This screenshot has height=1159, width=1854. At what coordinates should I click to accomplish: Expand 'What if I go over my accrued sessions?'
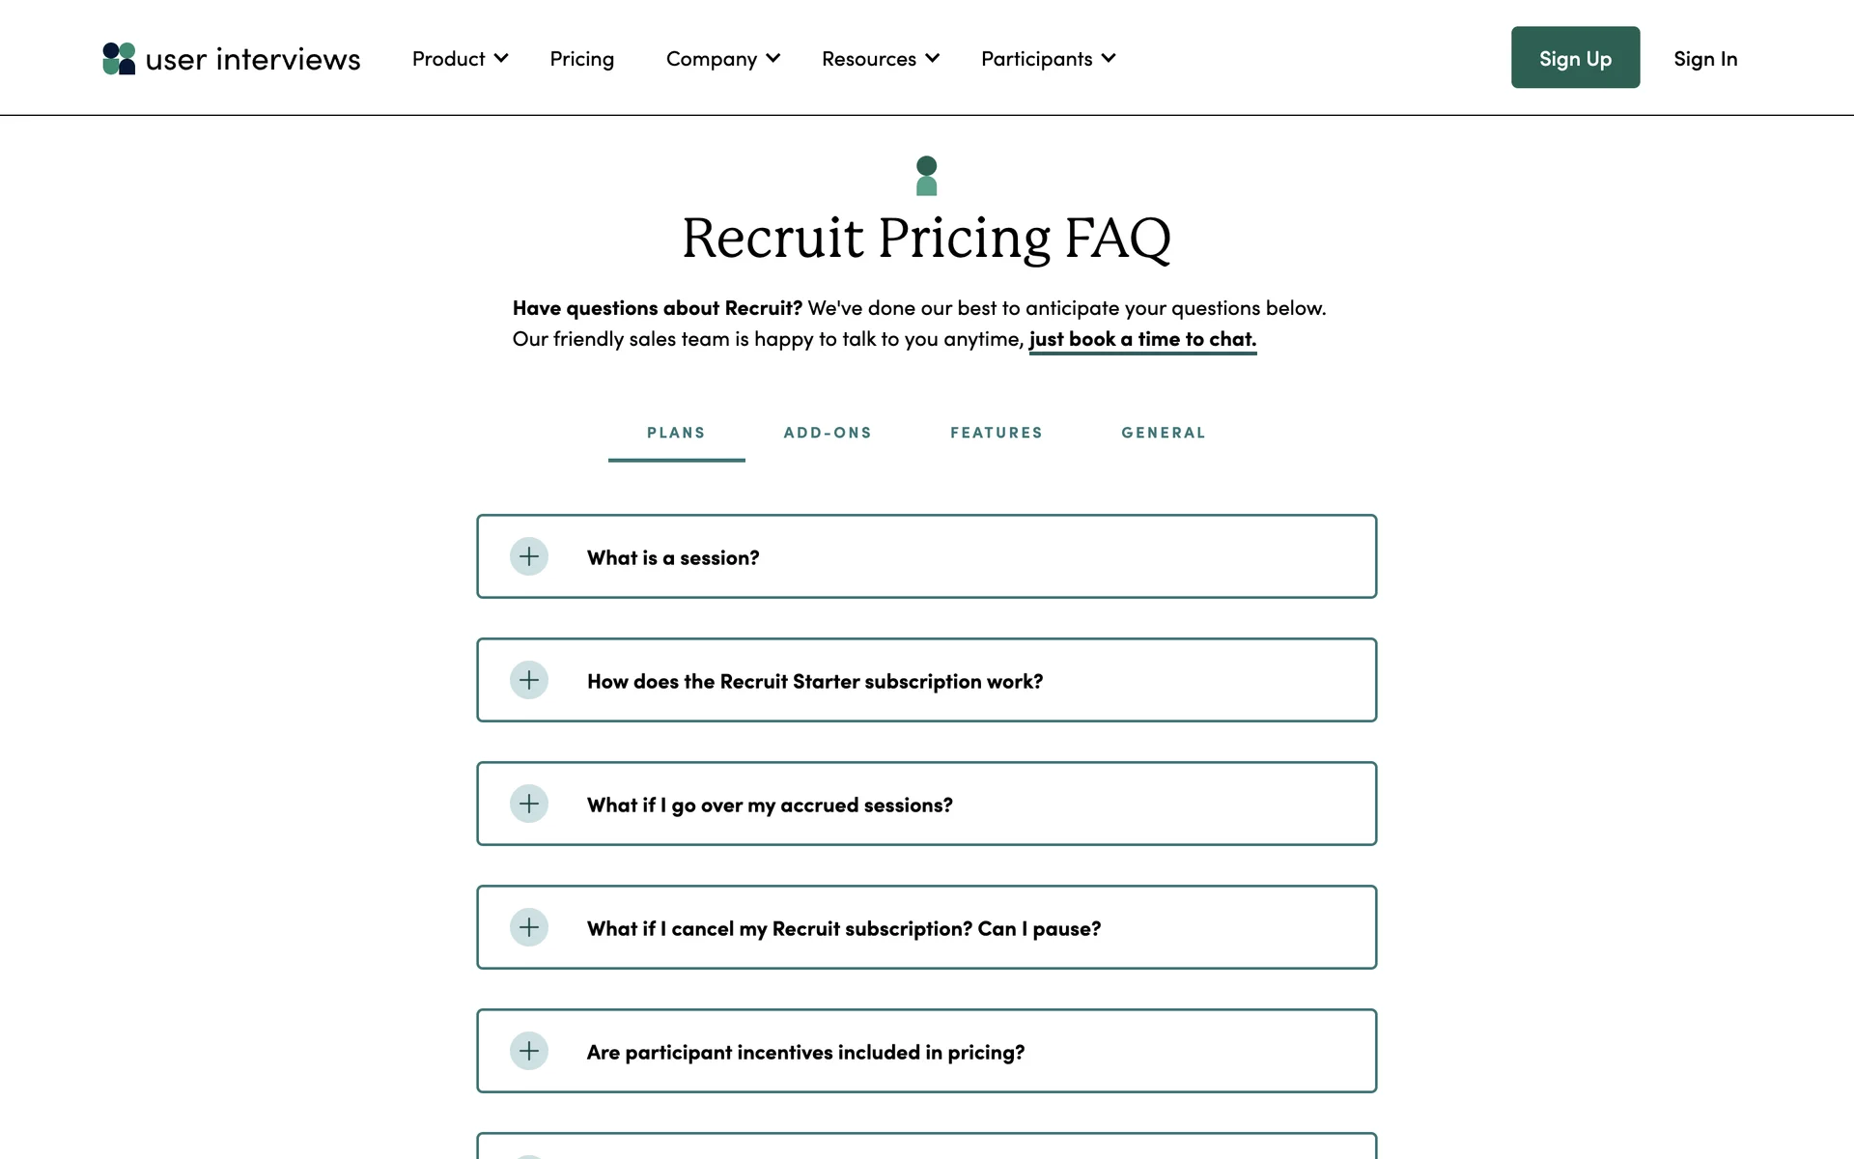click(x=770, y=805)
